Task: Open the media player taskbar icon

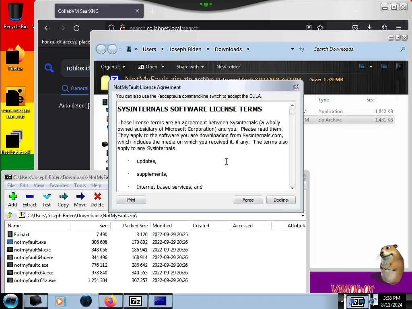Action: [60, 301]
